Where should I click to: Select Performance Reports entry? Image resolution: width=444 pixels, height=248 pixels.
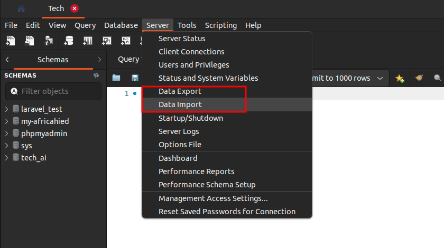[227, 171]
